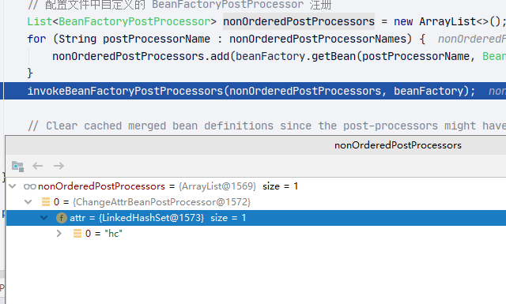The image size is (506, 304).
Task: Select the 0 = "hc" tree row
Action: [x=256, y=234]
